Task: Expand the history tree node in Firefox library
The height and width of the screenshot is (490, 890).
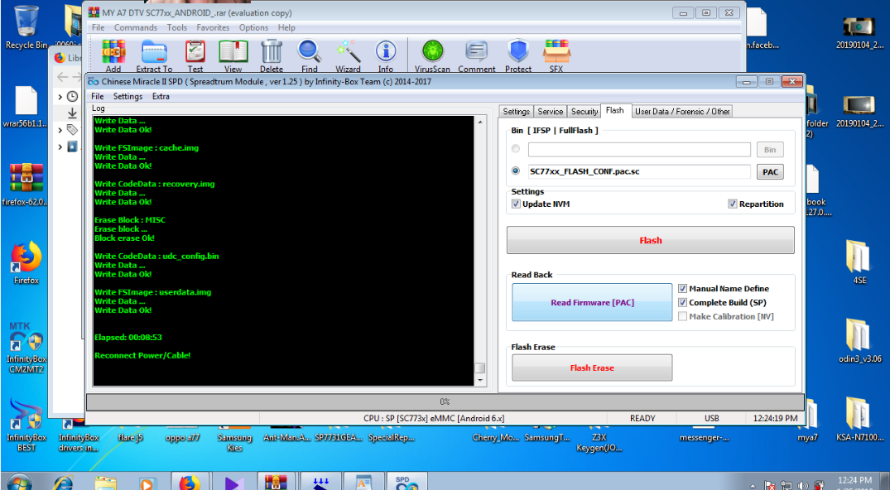Action: click(60, 97)
